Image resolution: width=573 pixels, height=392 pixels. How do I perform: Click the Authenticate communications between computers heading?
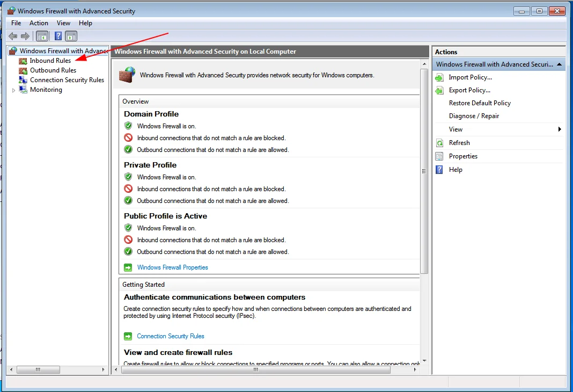(x=215, y=297)
